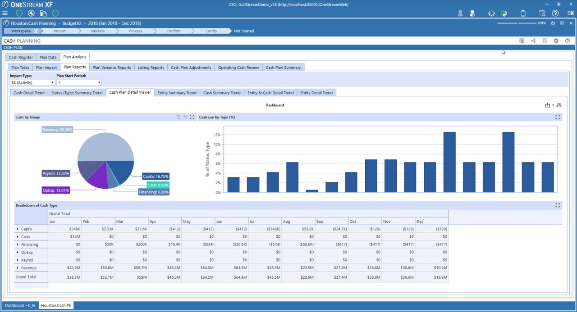Select the Entity Detail Trend tab
This screenshot has width=577, height=312.
[316, 93]
